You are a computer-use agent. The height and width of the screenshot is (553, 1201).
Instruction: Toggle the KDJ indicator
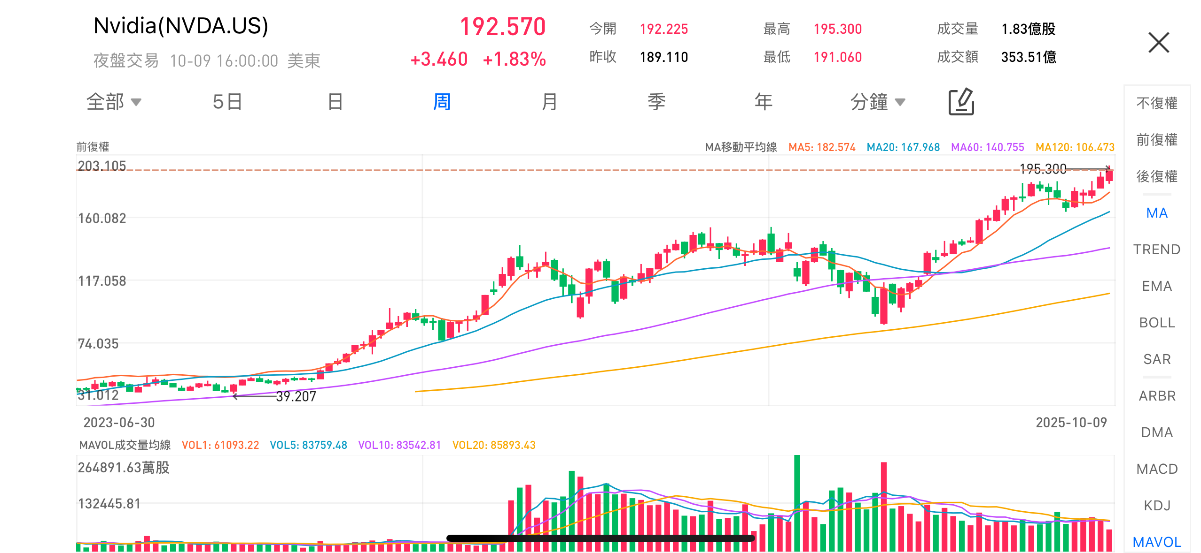pos(1156,506)
